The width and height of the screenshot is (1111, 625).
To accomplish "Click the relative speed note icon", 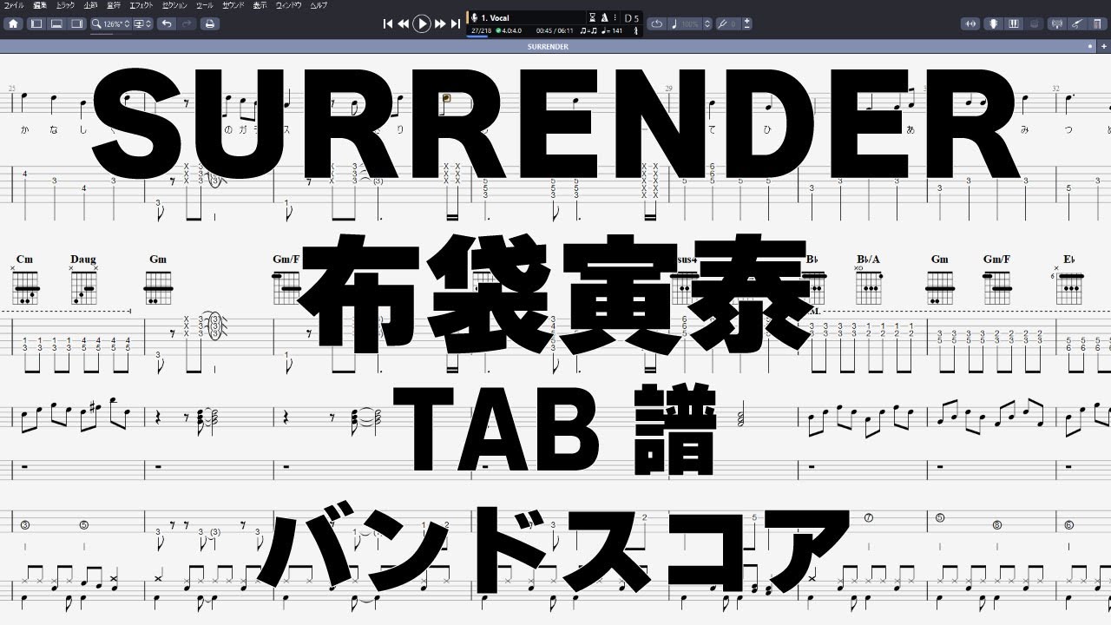I will (x=675, y=24).
